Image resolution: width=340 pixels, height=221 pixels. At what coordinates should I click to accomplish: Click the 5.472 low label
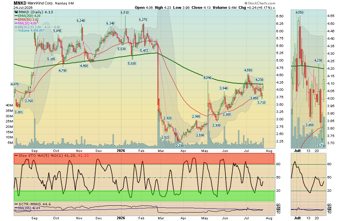point(144,50)
